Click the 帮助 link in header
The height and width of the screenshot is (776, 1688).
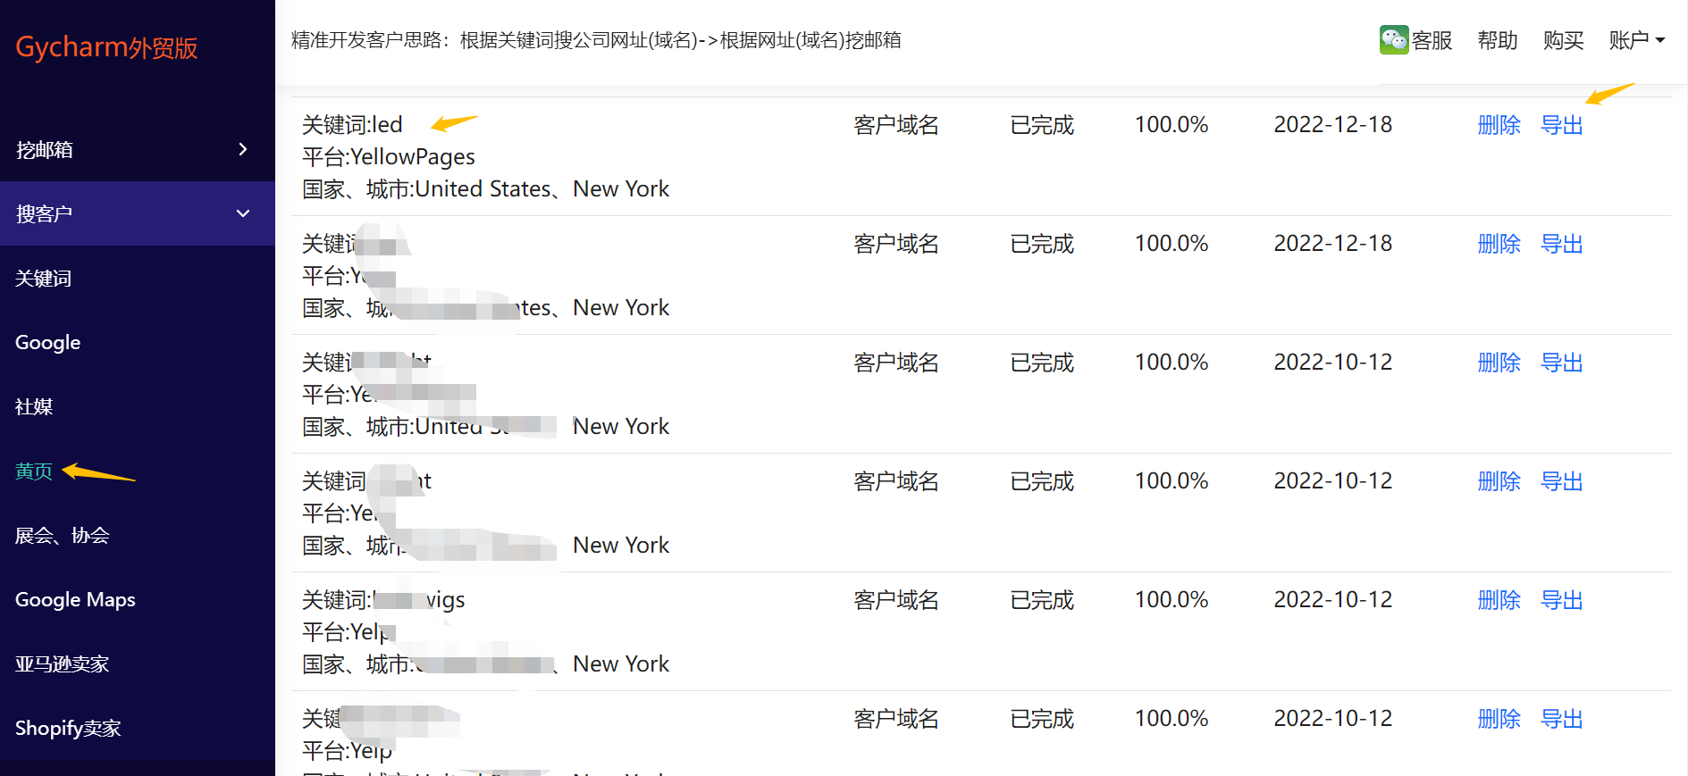[x=1497, y=40]
